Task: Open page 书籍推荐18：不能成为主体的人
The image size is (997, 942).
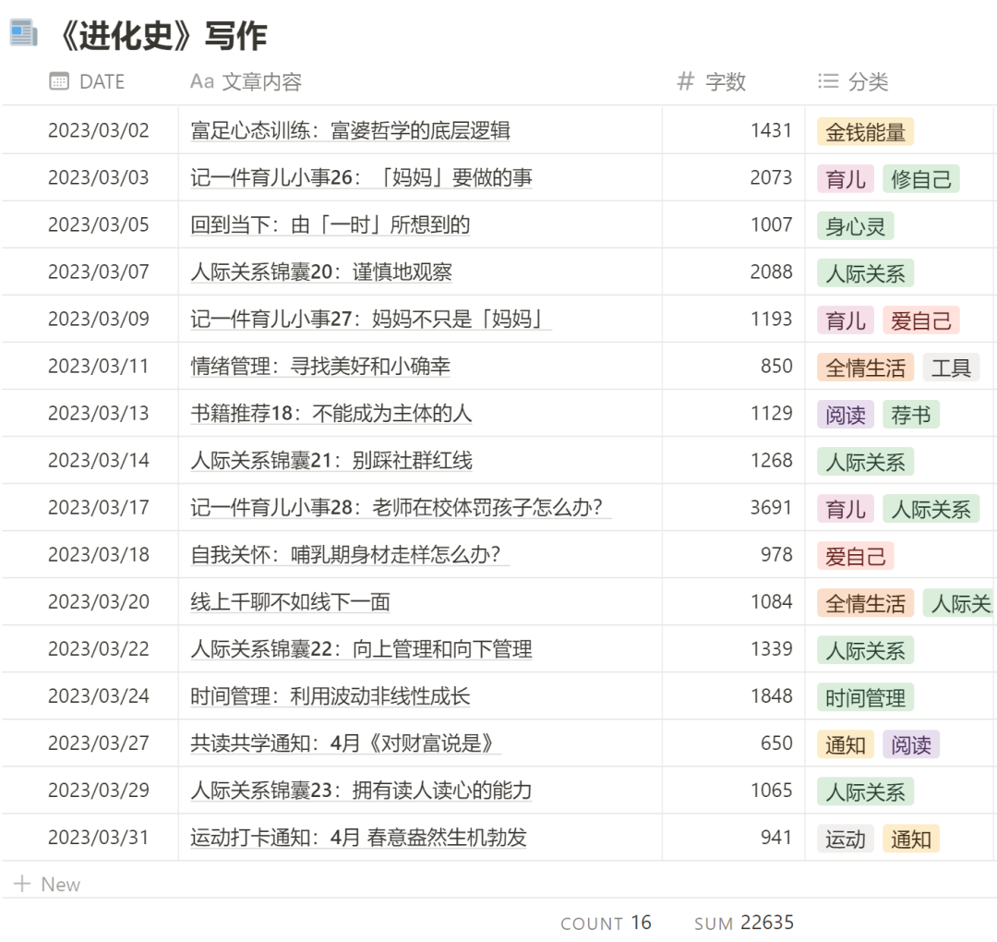Action: click(331, 414)
